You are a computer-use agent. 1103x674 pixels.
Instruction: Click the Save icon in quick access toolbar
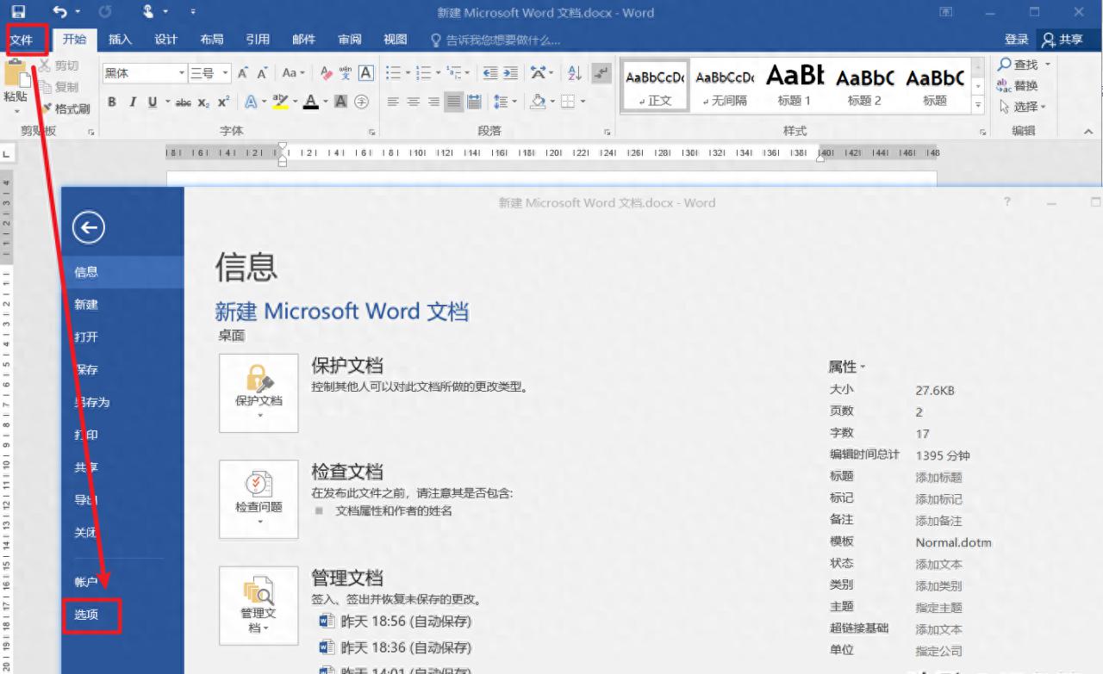[x=18, y=12]
